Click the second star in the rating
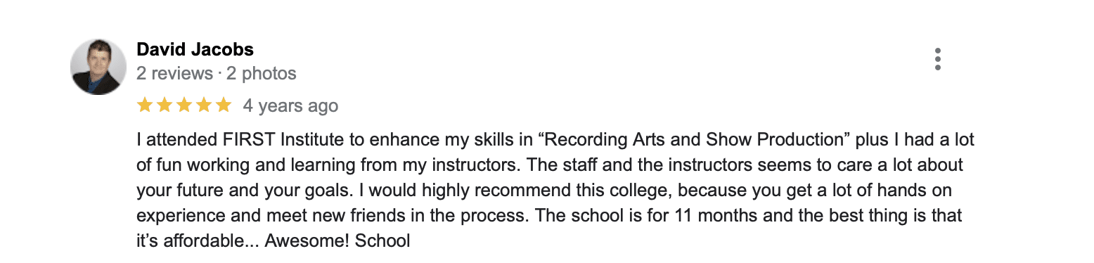Image resolution: width=1094 pixels, height=263 pixels. 165,105
